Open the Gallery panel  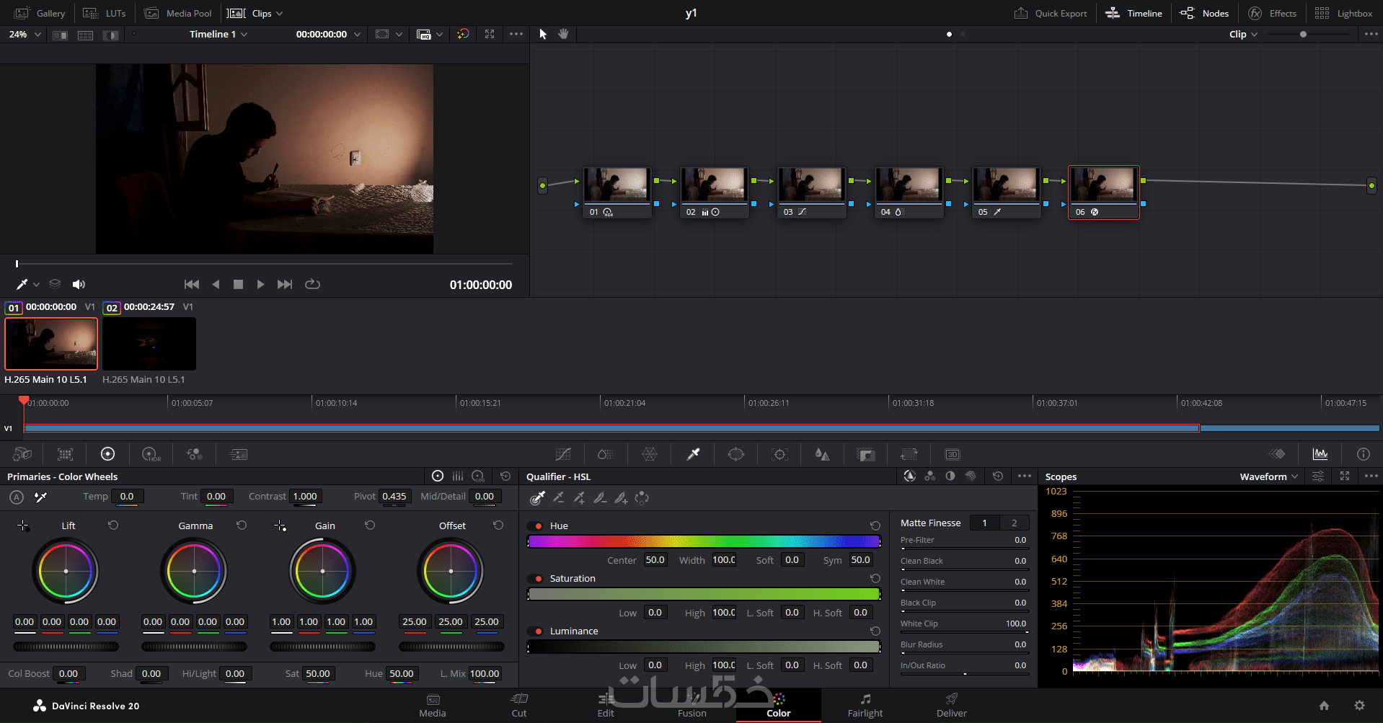(x=40, y=13)
